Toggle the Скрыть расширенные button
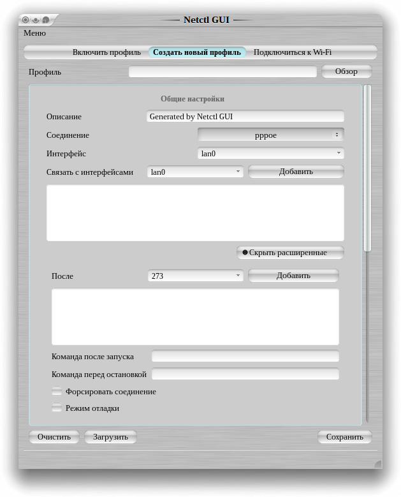This screenshot has height=497, width=401. pyautogui.click(x=290, y=253)
